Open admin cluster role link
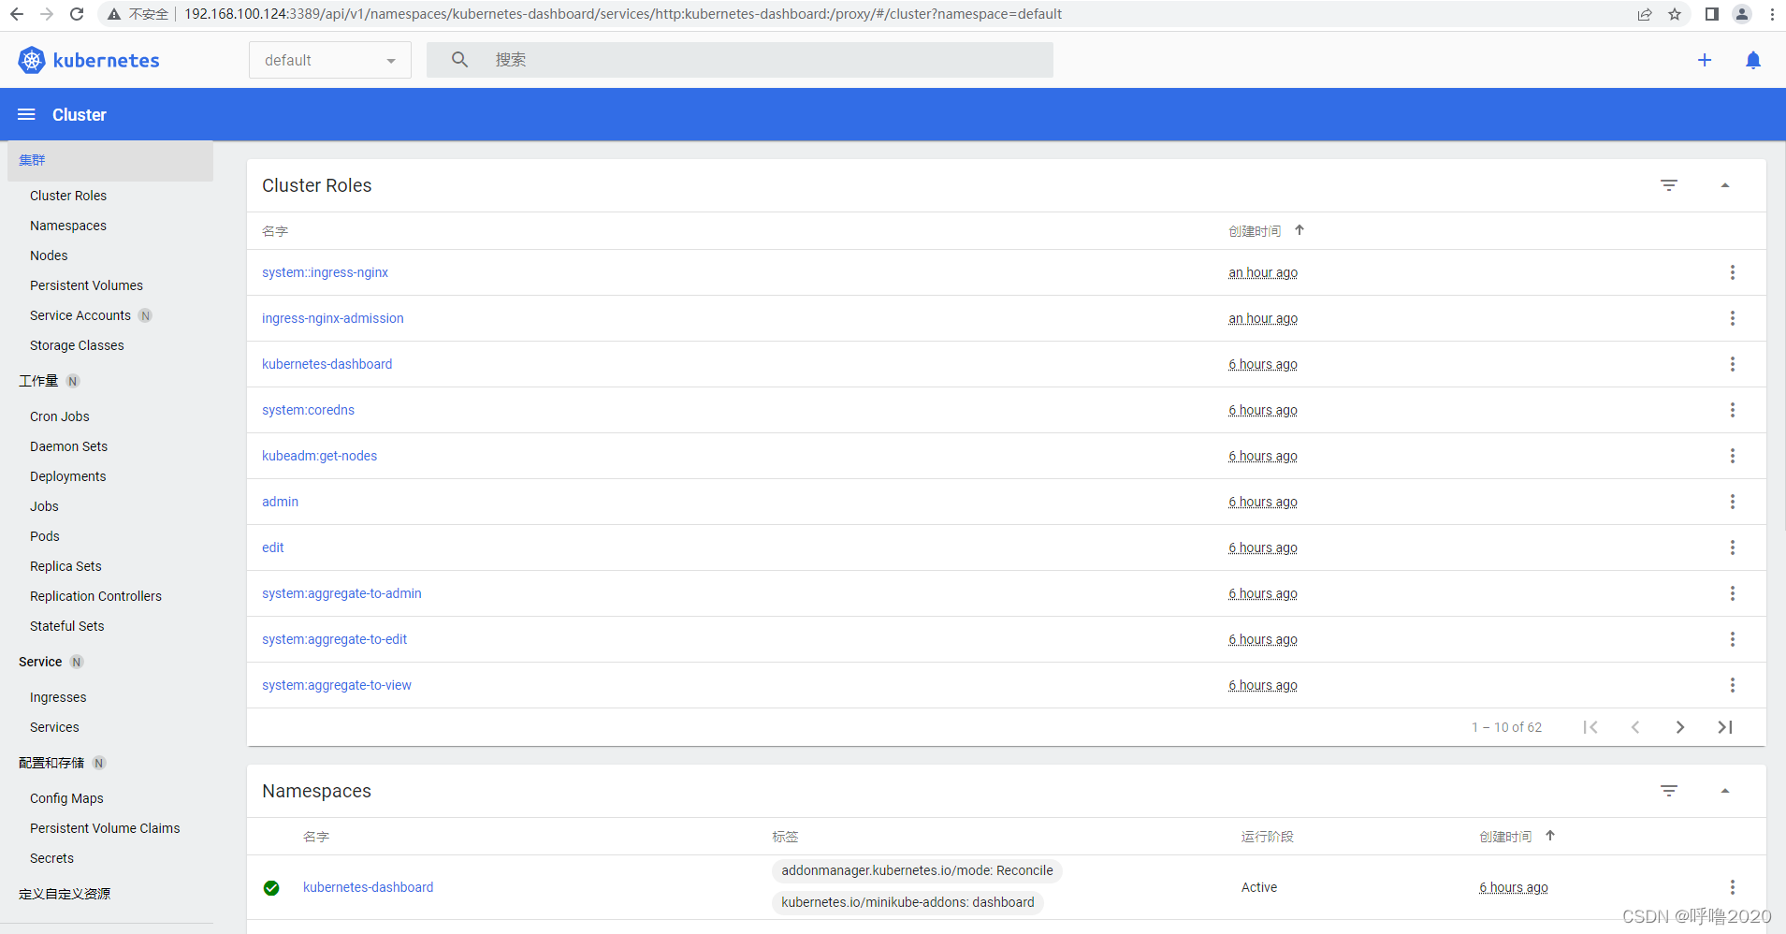This screenshot has height=934, width=1786. [280, 502]
